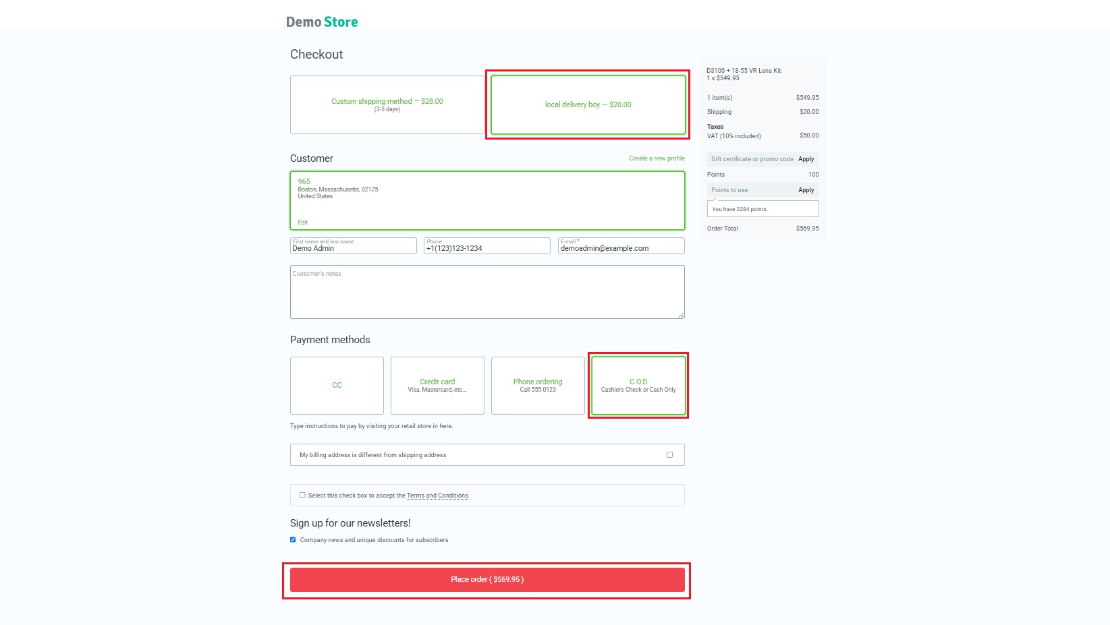Tick billing address is different checkbox
Image resolution: width=1110 pixels, height=625 pixels.
[669, 454]
